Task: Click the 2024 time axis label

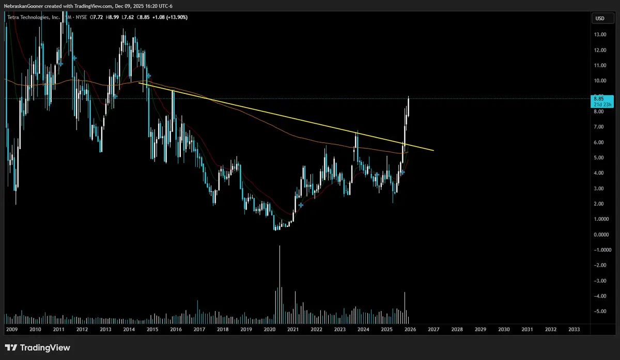Action: point(363,329)
